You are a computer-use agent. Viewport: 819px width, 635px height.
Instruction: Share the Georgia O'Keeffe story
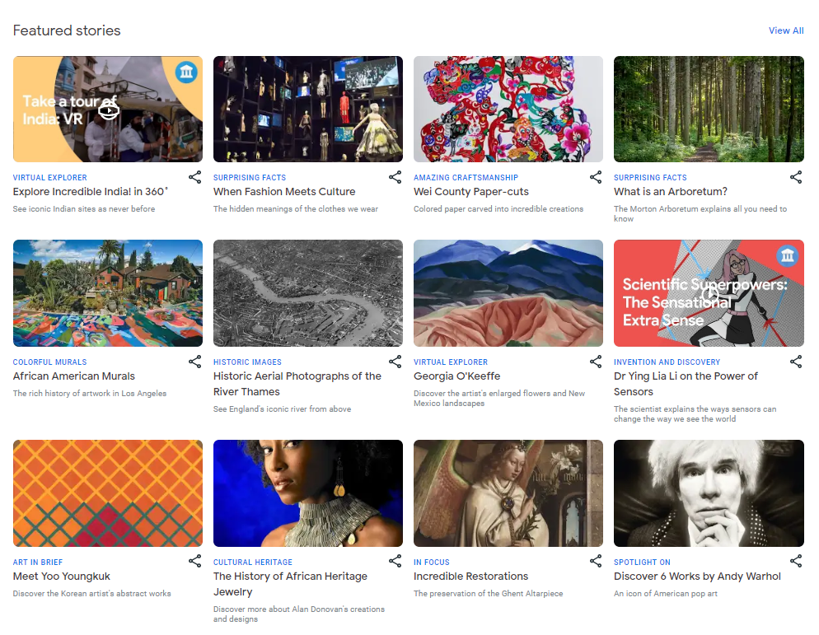(x=596, y=362)
